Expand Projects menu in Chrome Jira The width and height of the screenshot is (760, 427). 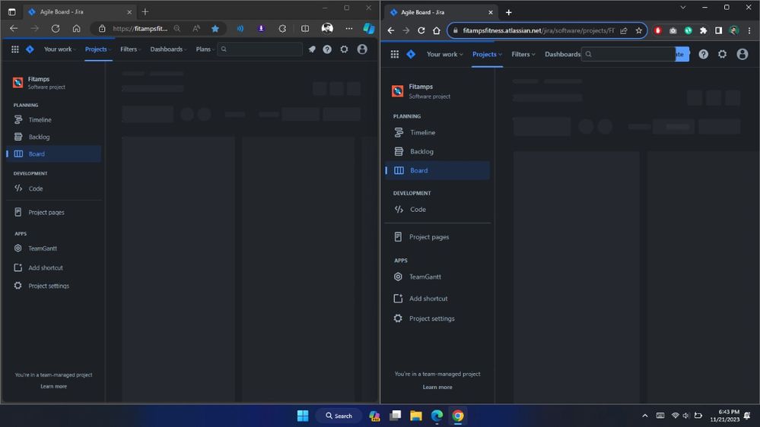point(487,54)
